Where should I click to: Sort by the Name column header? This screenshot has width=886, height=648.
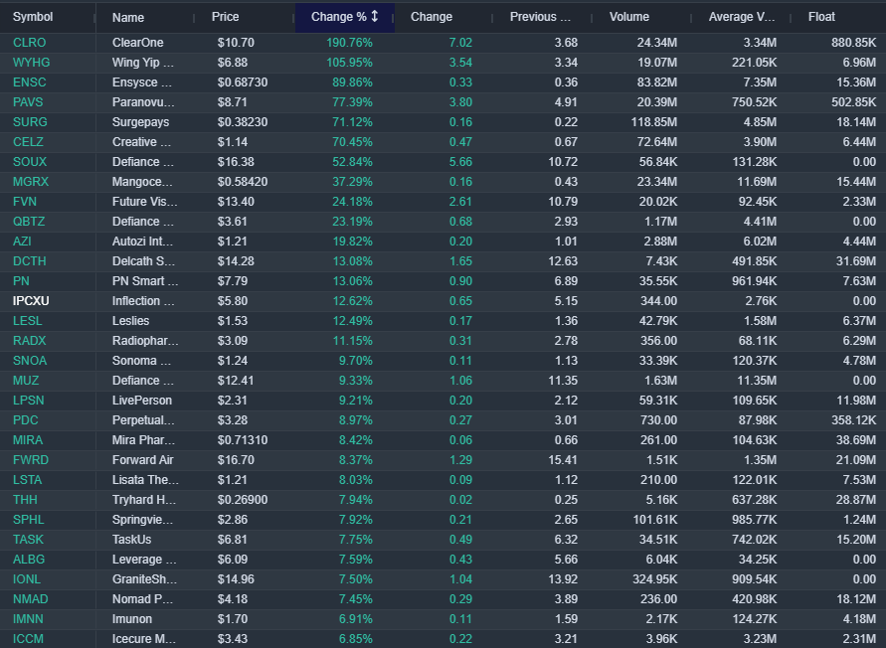coord(127,18)
